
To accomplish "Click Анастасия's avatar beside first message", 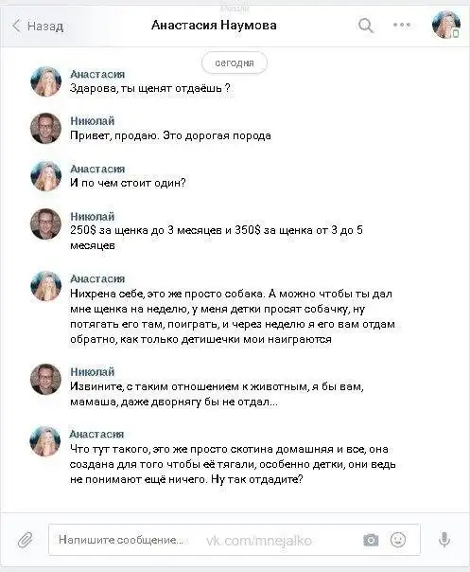I will point(45,81).
